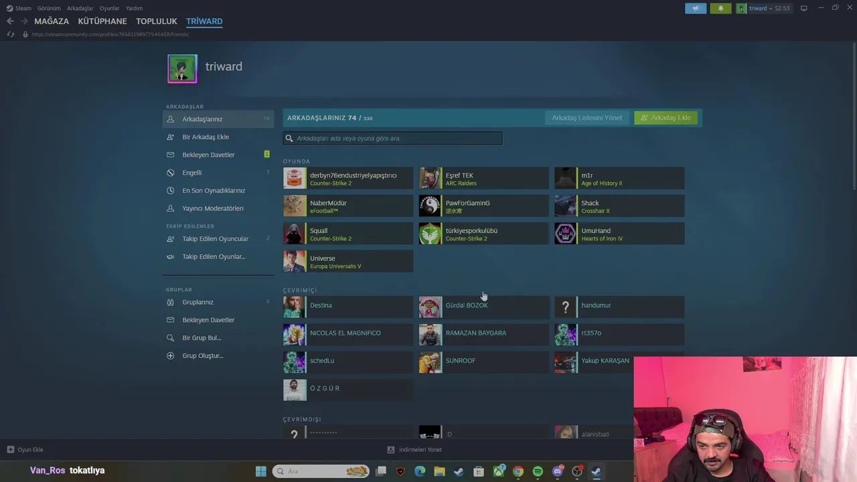The width and height of the screenshot is (857, 482).
Task: Open the Oyunlar menu
Action: [109, 8]
